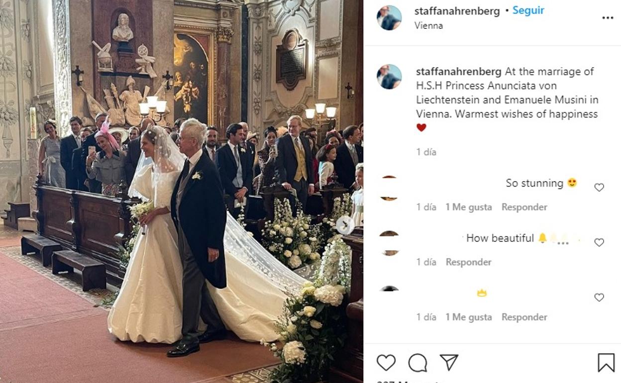The width and height of the screenshot is (621, 383).
Task: View likes on "So stunning" comment
Action: pos(468,207)
